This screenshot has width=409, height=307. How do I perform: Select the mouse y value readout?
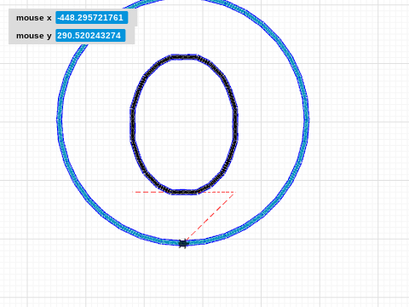pos(90,36)
